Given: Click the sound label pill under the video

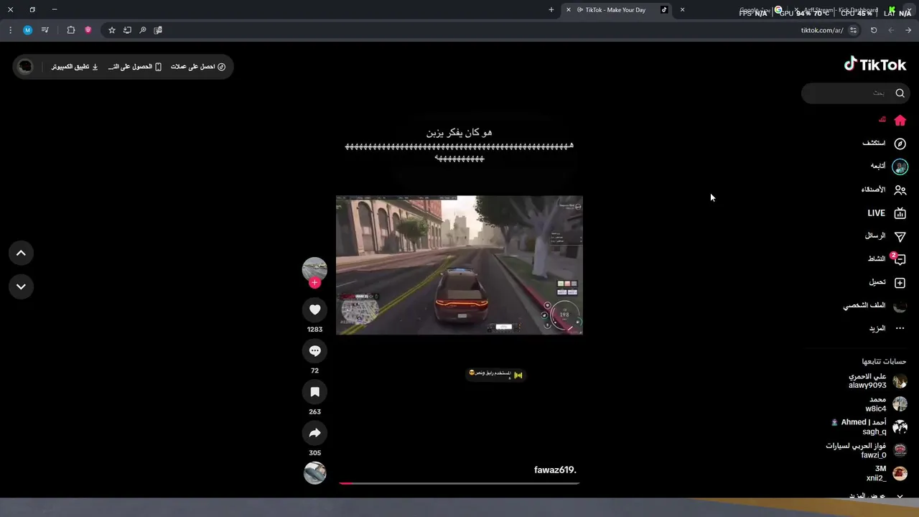Looking at the screenshot, I should pyautogui.click(x=495, y=374).
